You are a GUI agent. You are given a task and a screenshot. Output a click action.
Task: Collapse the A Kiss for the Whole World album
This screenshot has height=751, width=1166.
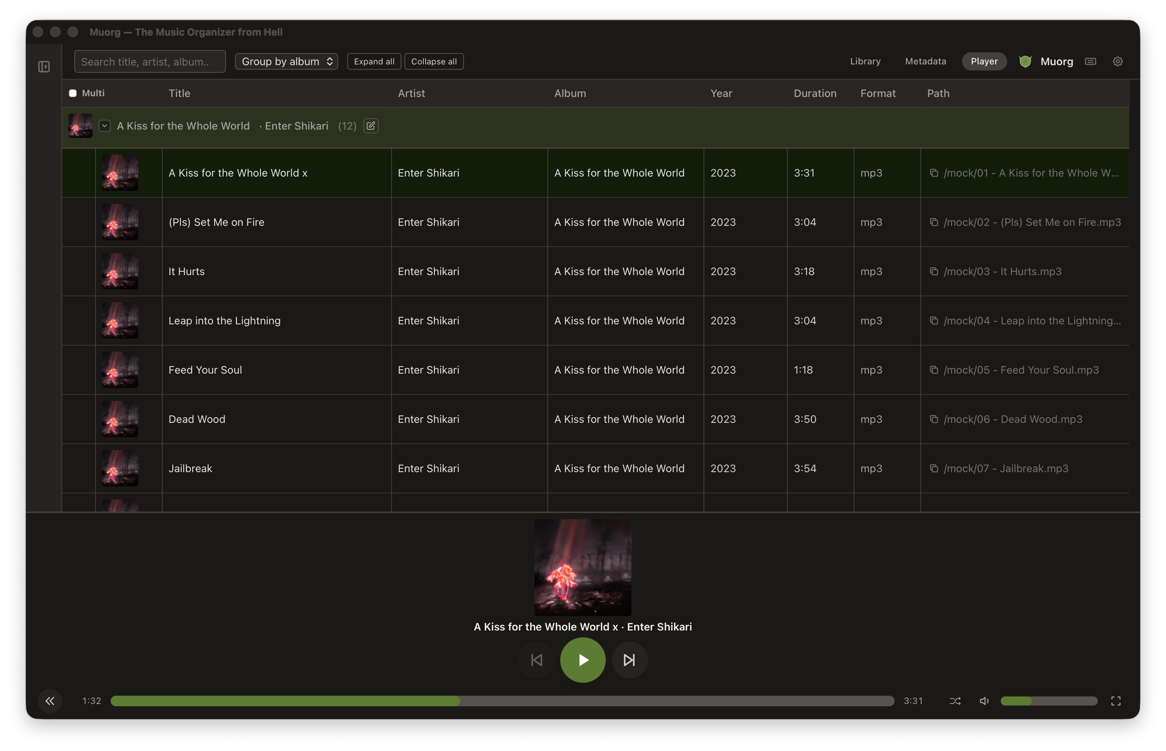pos(104,126)
